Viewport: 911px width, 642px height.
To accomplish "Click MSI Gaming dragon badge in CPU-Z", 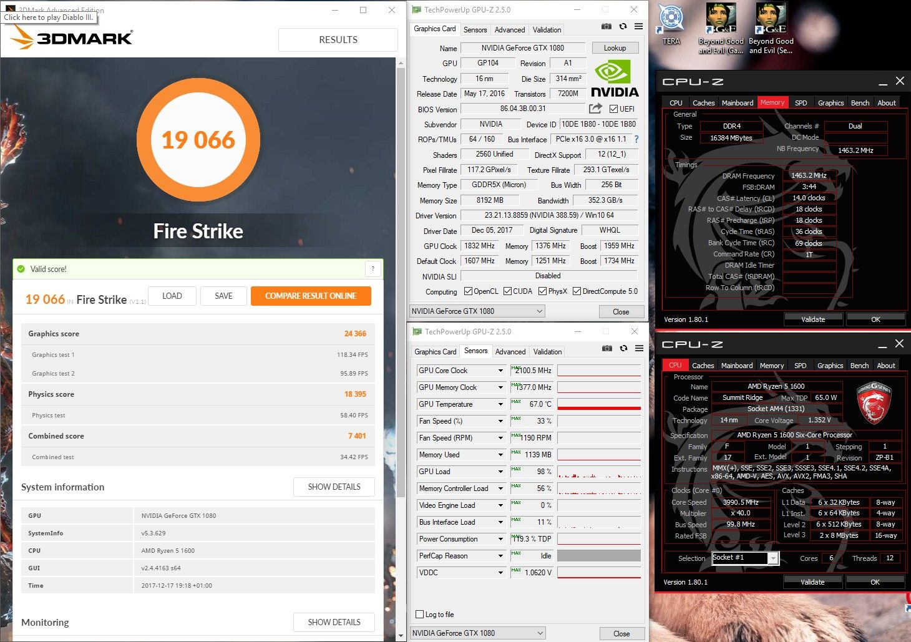I will [x=874, y=403].
